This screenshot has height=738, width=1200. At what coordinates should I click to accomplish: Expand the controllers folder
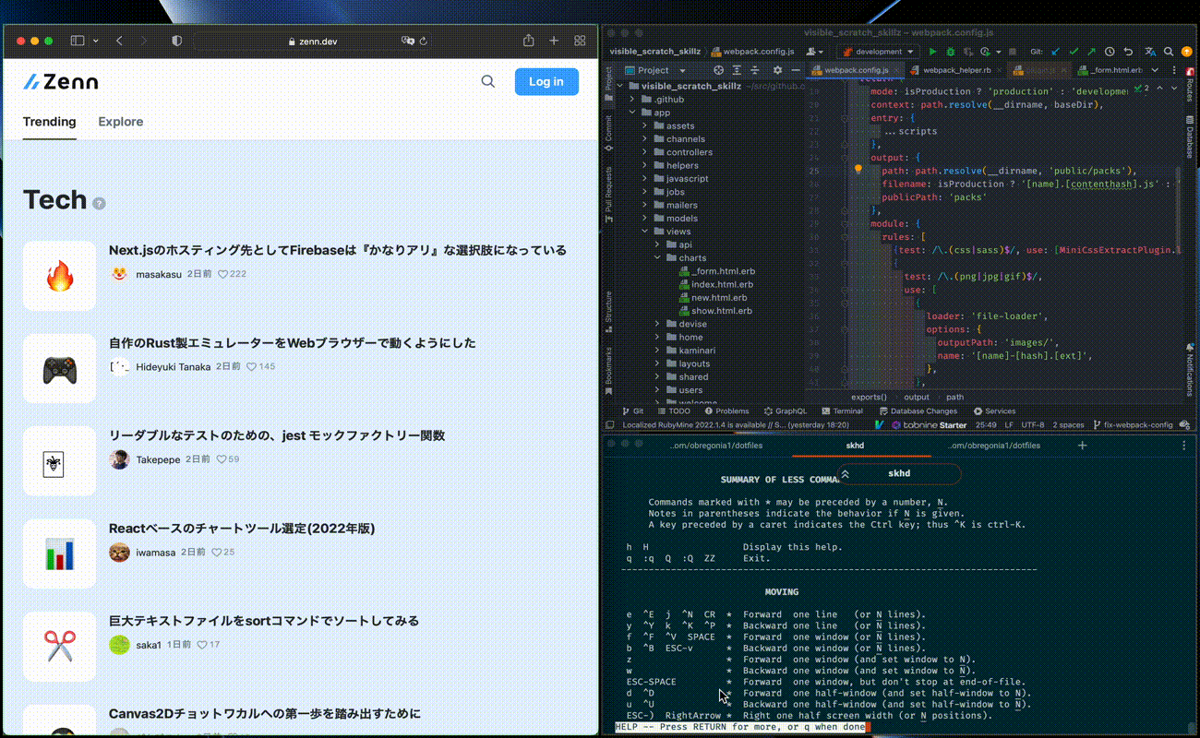[x=646, y=152]
